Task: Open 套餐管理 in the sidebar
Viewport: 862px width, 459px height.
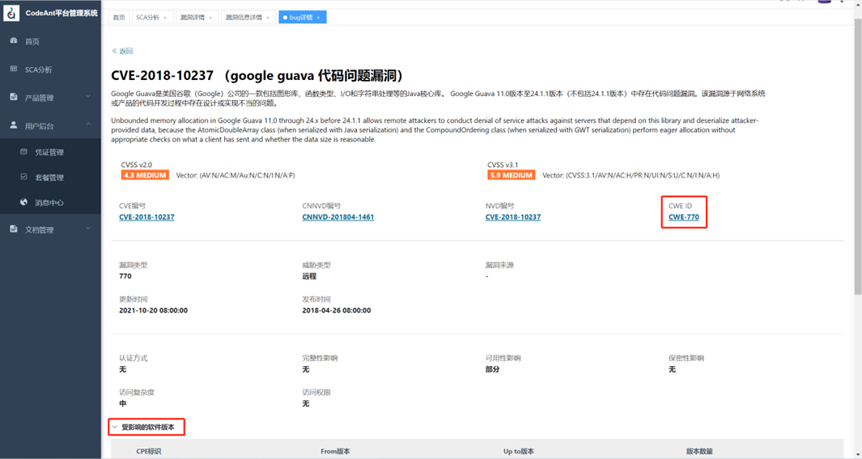Action: tap(50, 177)
